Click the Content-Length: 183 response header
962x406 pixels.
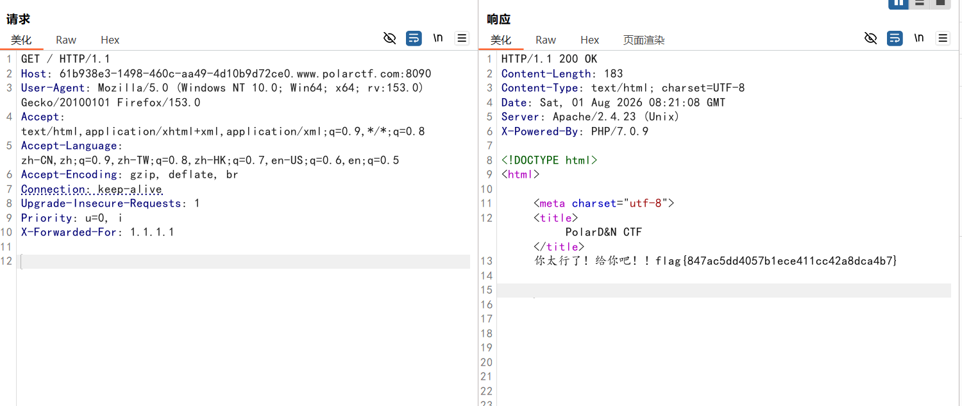click(562, 74)
